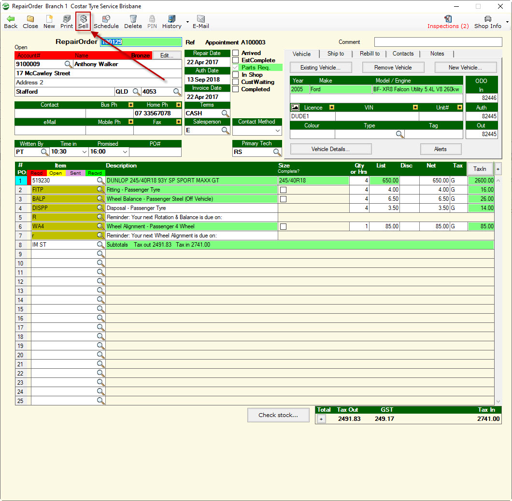The width and height of the screenshot is (512, 501).
Task: Mark the Wheel Alignment line complete
Action: pyautogui.click(x=284, y=226)
